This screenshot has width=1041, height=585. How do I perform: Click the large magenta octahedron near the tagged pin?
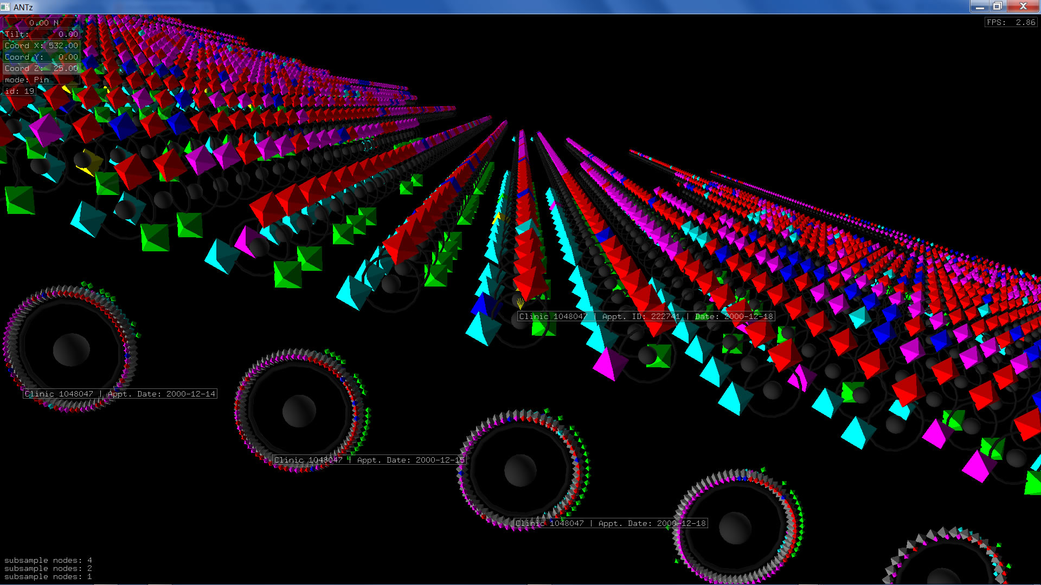609,363
